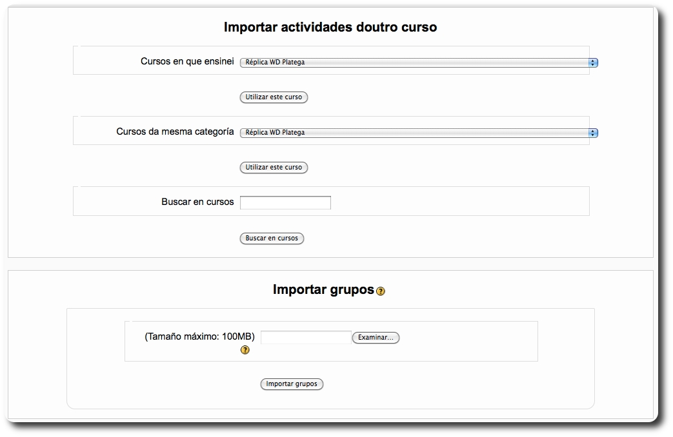This screenshot has height=437, width=673.
Task: Click the Examinar button to browse for a file
Action: 376,337
